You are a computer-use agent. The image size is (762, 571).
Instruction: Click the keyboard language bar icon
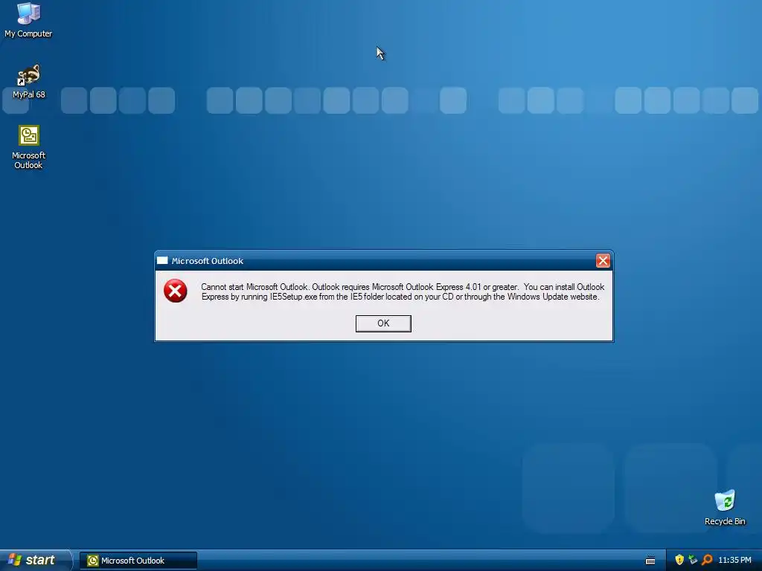click(x=650, y=561)
